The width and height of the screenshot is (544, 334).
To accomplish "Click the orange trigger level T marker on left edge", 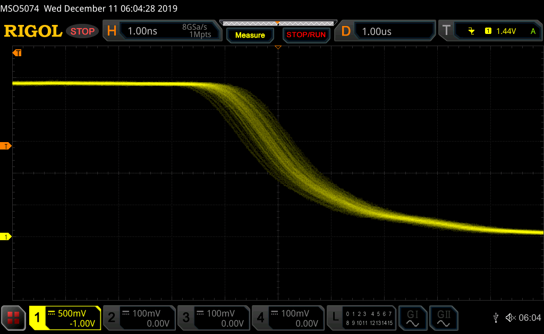I will [5, 146].
